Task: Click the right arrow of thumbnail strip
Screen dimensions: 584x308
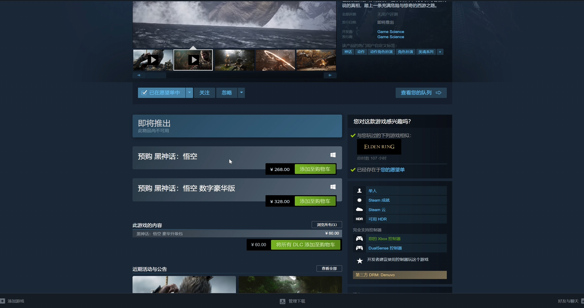Action: pos(330,75)
